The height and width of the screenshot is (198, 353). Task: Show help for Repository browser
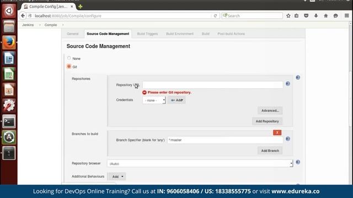pos(298,162)
